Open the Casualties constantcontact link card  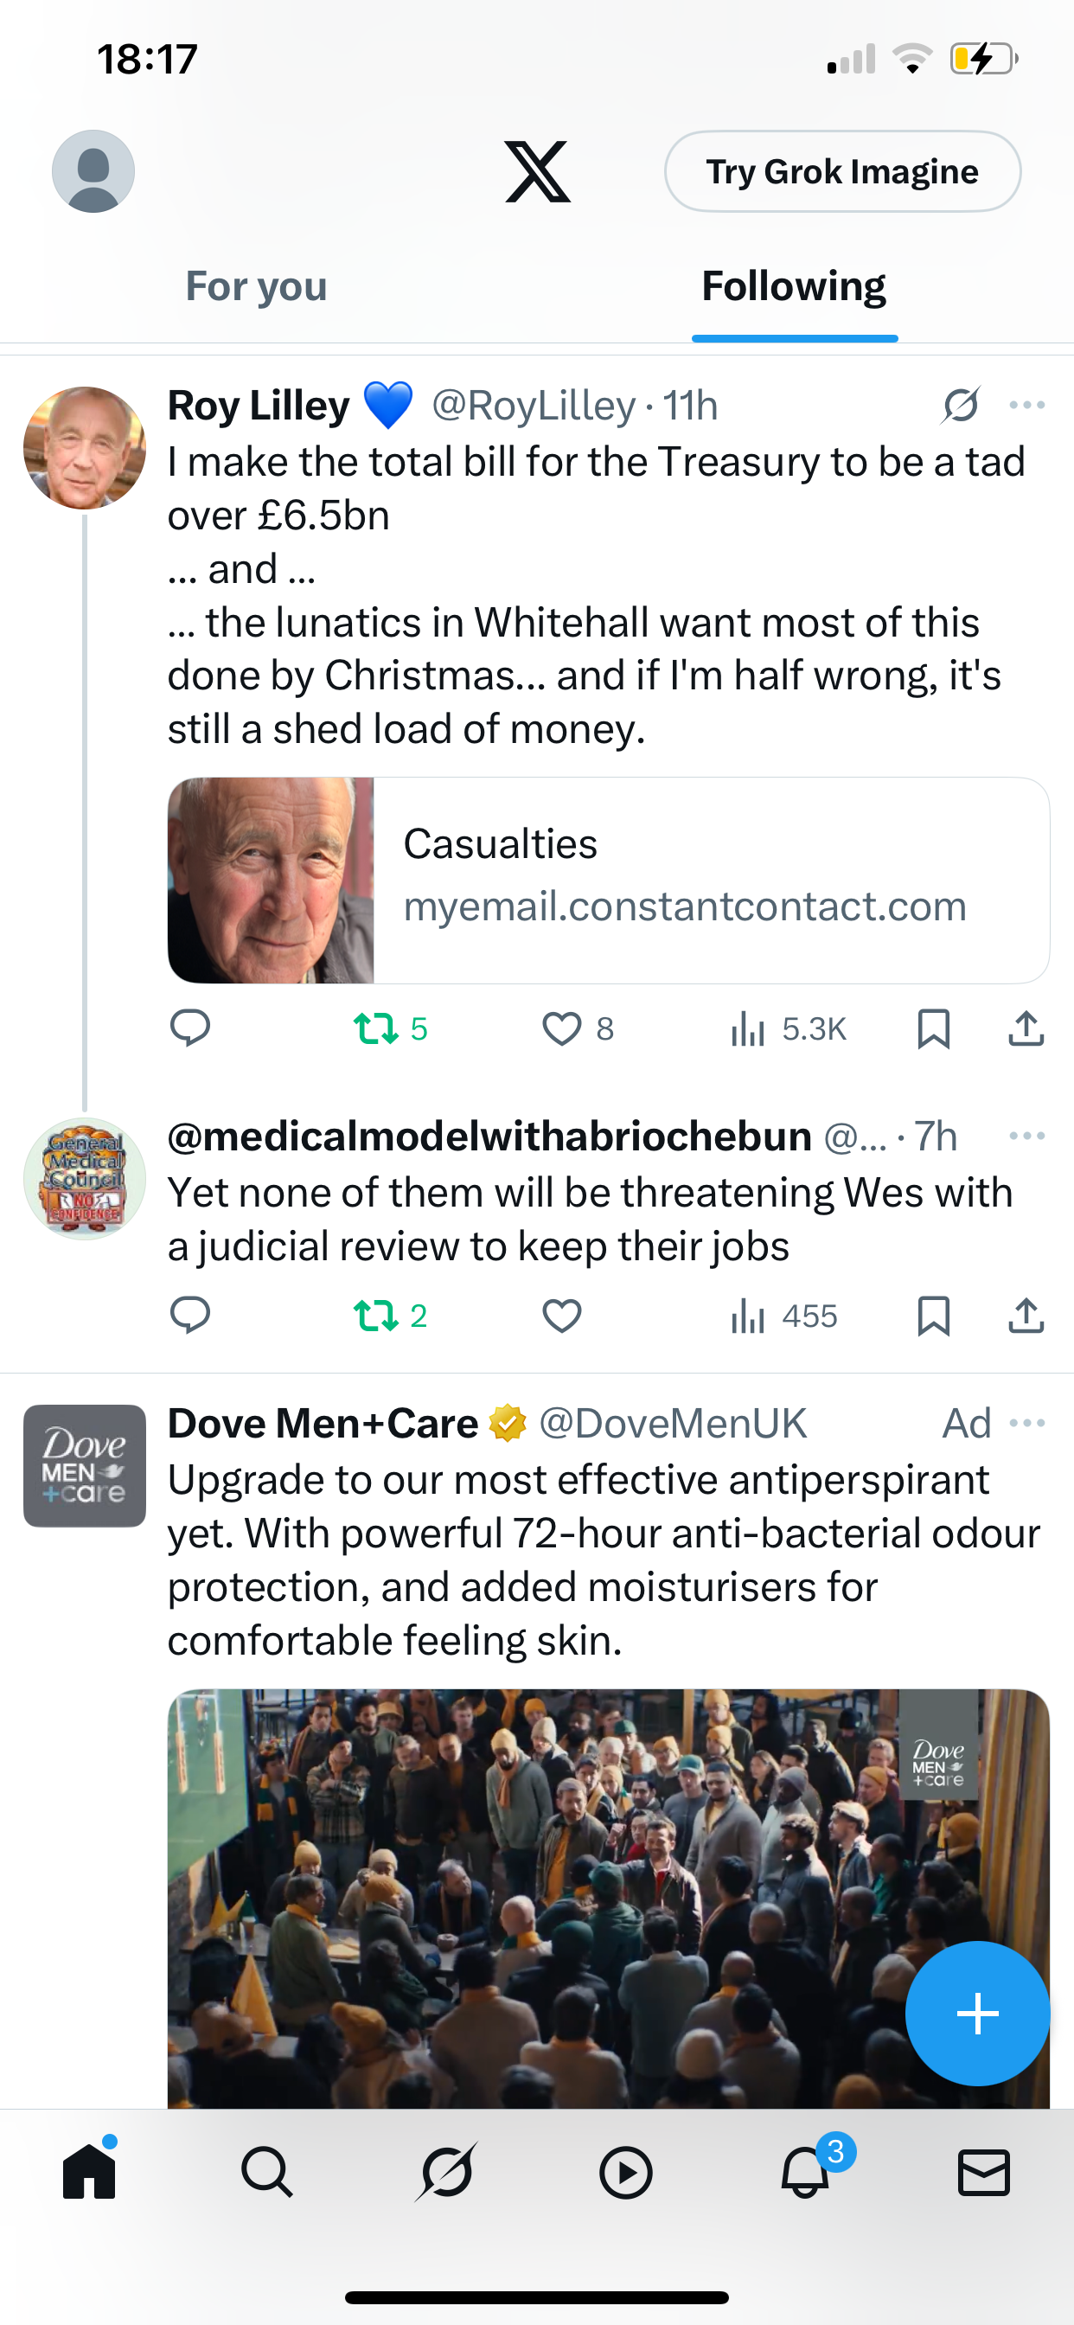click(608, 880)
